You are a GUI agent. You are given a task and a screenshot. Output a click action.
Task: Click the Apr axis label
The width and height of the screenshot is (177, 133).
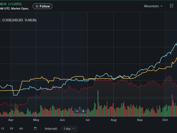click(11, 120)
